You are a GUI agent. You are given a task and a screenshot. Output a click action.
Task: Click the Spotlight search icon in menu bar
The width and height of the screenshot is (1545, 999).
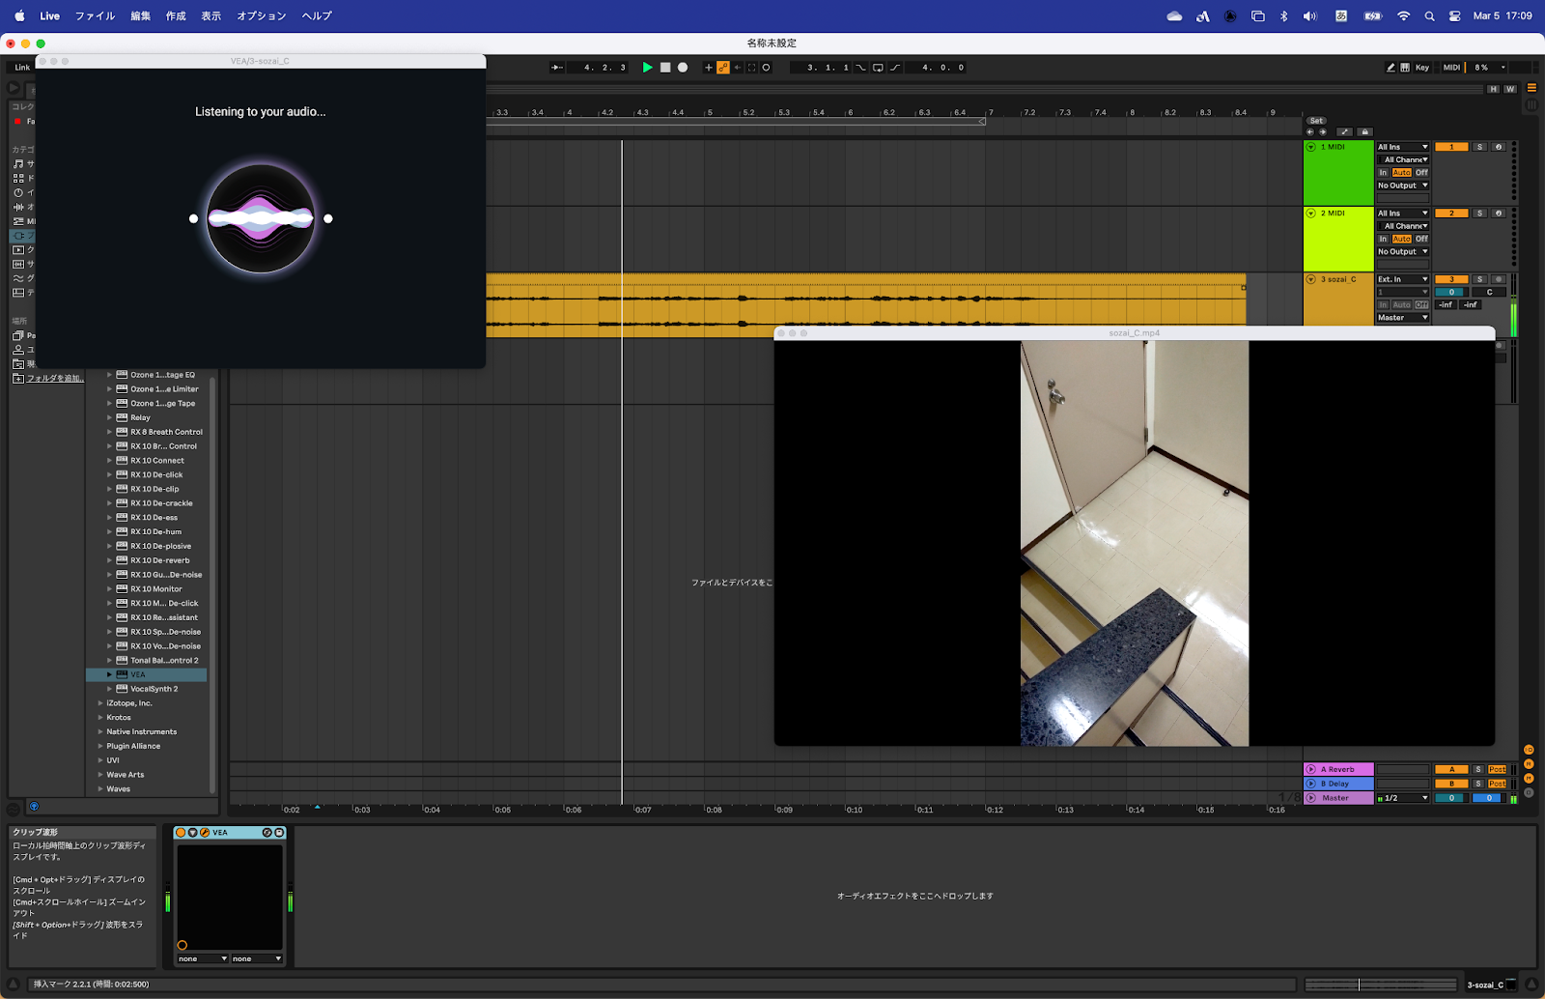point(1429,16)
